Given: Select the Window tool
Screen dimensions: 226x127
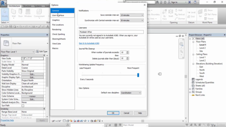Looking at the screenshot, I should (28, 13).
